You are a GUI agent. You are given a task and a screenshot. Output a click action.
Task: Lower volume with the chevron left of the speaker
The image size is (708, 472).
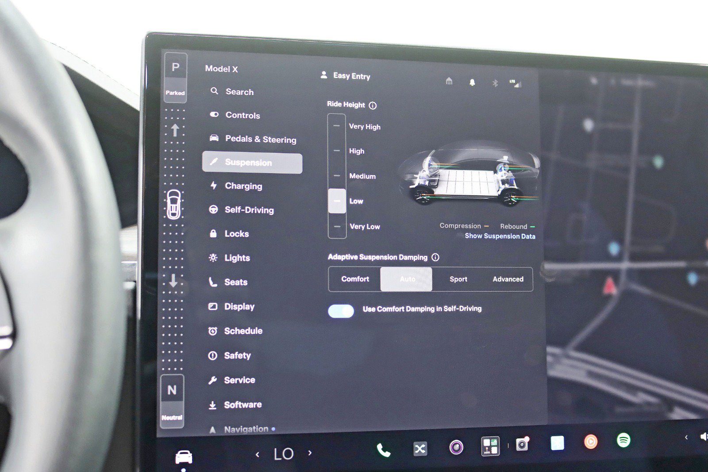click(x=686, y=437)
